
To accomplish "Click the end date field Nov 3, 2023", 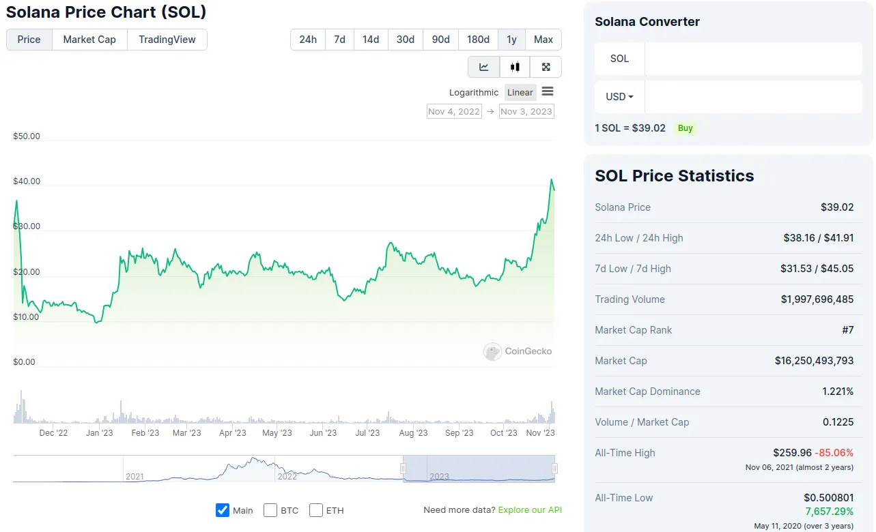I will tap(526, 111).
